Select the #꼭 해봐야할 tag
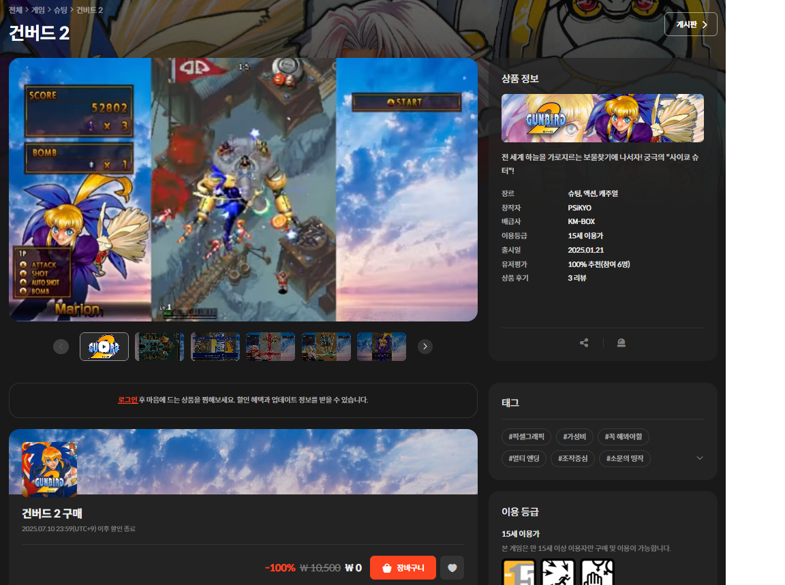The height and width of the screenshot is (585, 785). (624, 437)
